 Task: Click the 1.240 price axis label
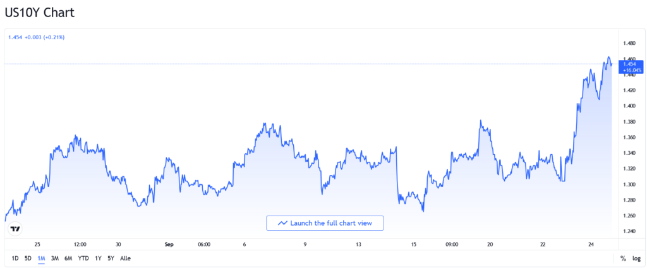(629, 231)
